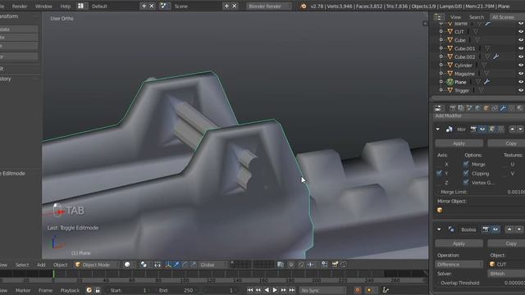This screenshot has width=525, height=295.
Task: Click the End frame field
Action: (176, 290)
